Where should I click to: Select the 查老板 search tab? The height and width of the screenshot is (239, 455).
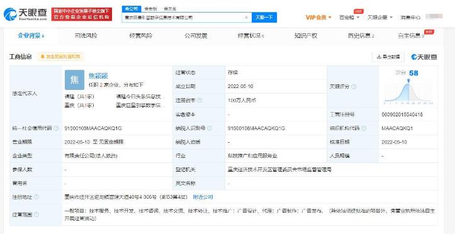coord(150,9)
